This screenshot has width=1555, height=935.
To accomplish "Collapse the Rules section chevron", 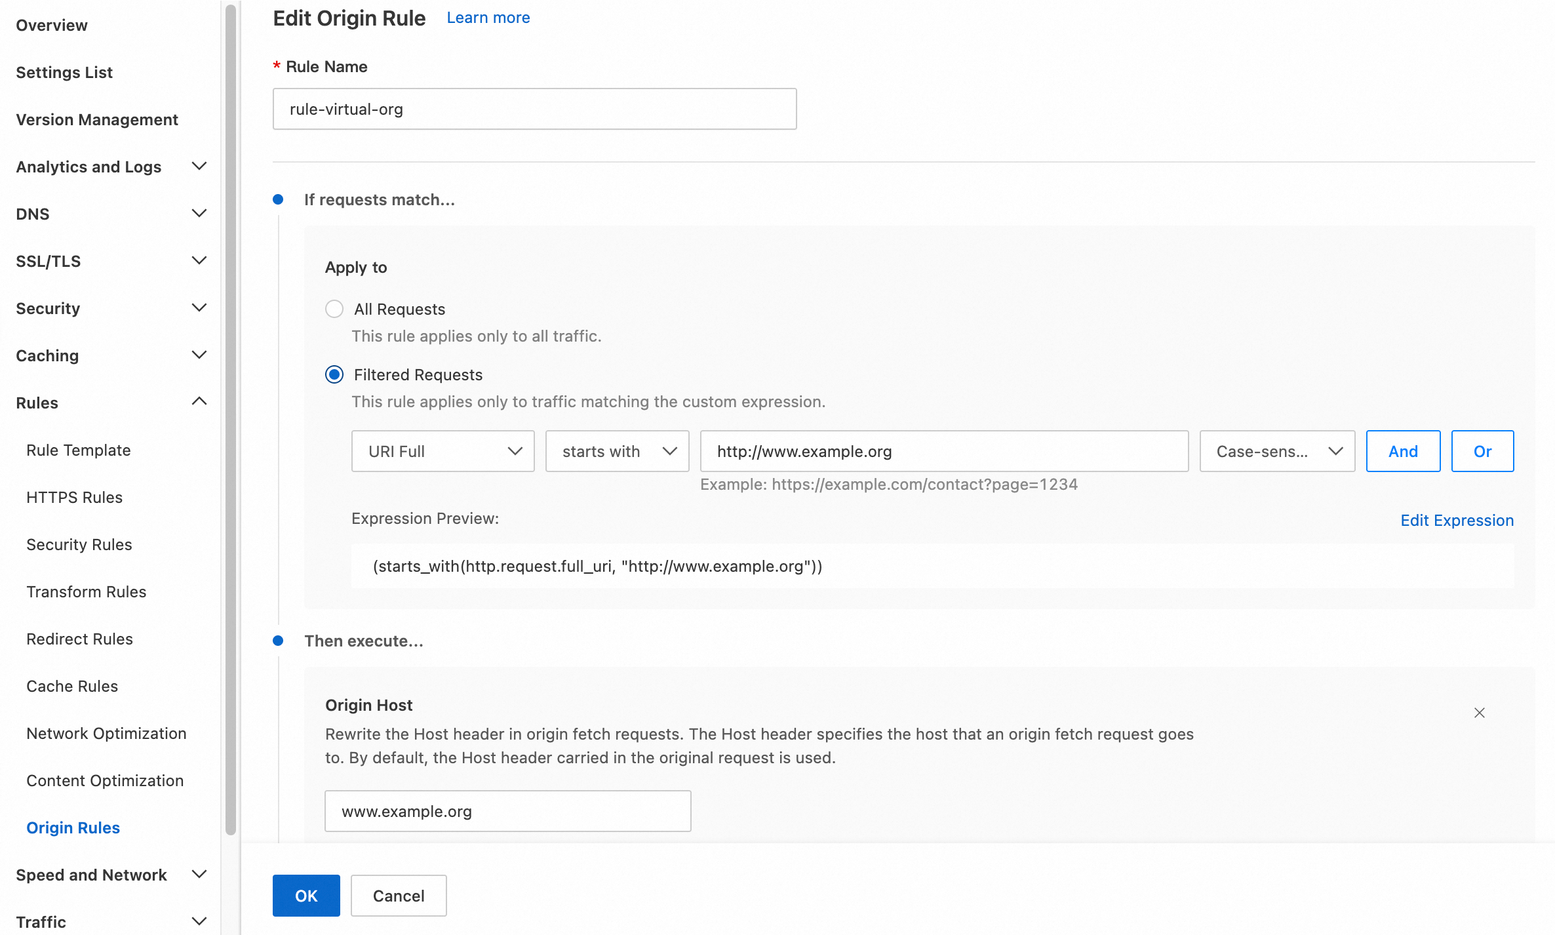I will [x=199, y=402].
